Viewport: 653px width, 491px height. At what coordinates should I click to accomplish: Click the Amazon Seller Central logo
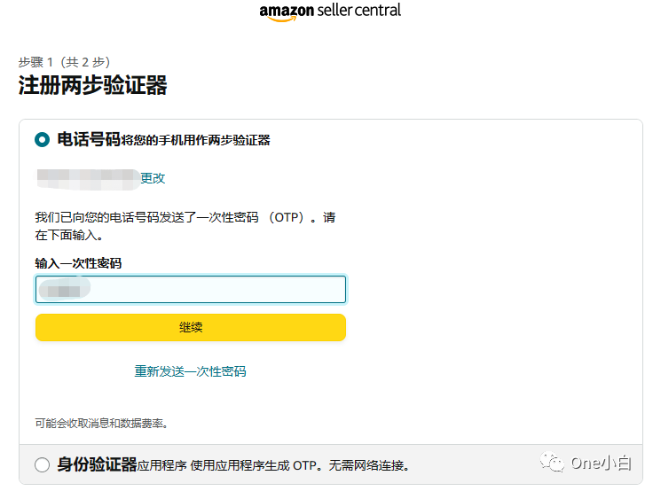[330, 12]
